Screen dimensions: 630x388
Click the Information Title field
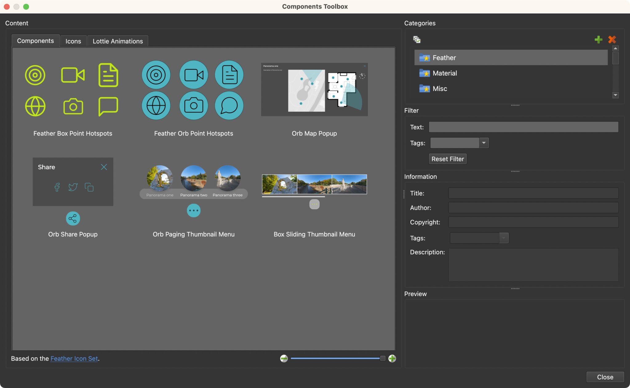pyautogui.click(x=533, y=193)
